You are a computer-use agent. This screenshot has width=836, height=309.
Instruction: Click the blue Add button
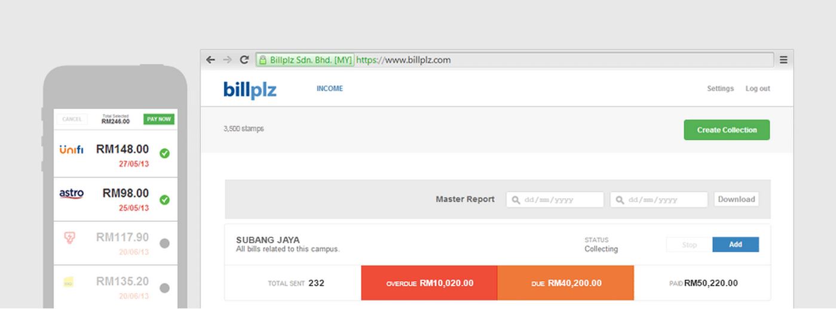[x=736, y=245]
